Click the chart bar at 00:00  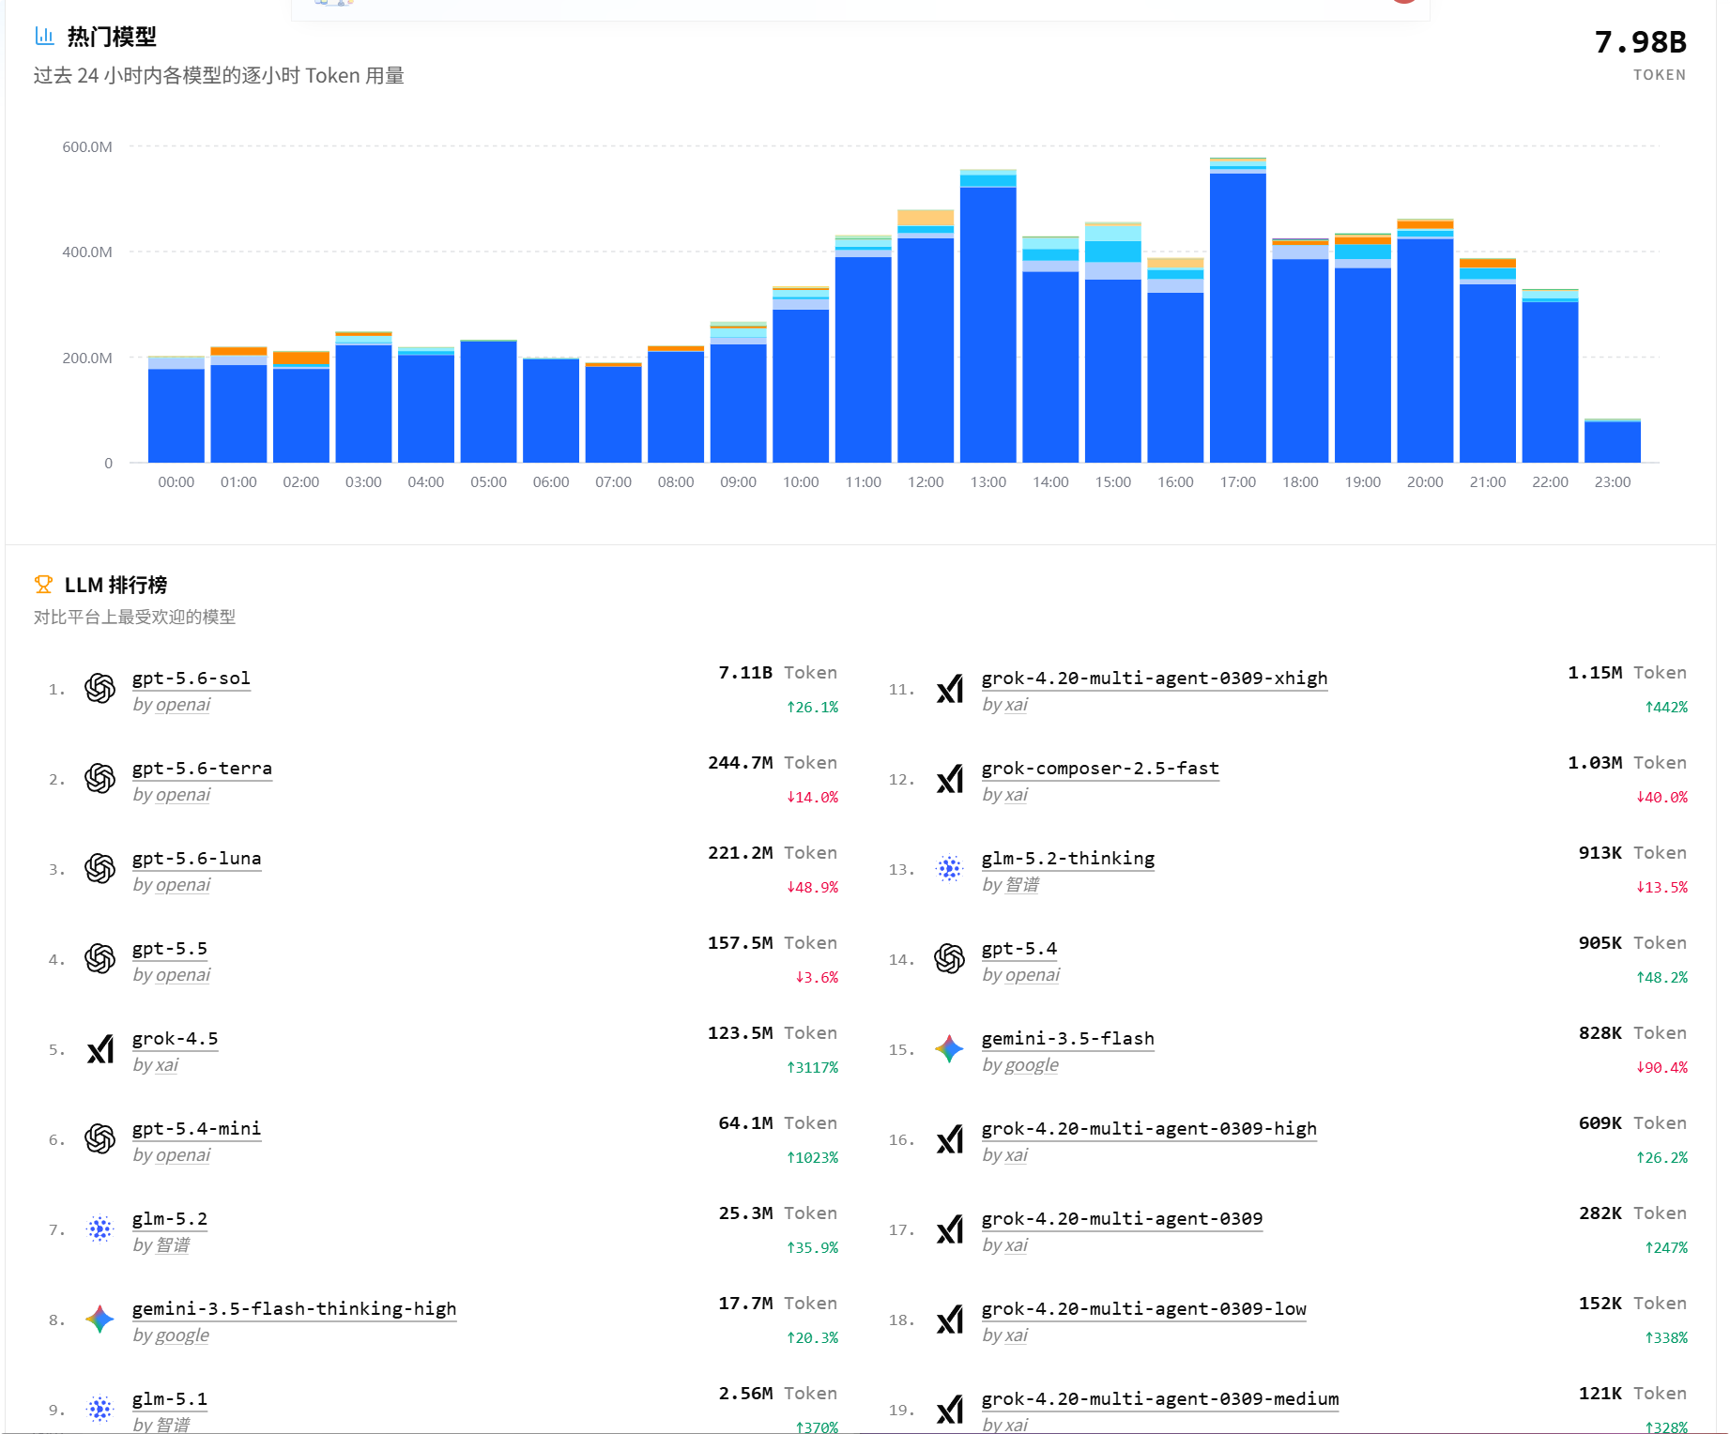(176, 409)
